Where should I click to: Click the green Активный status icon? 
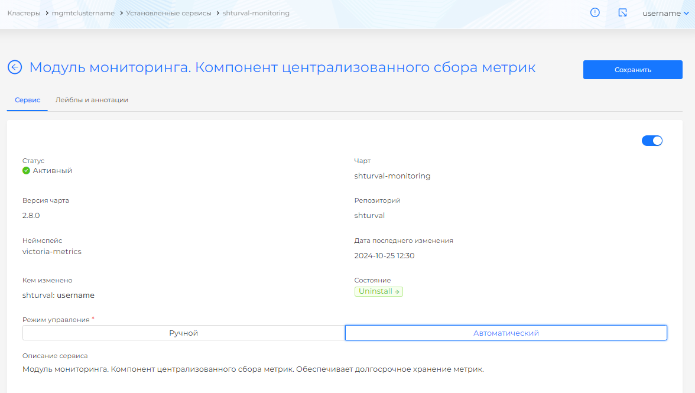point(26,171)
